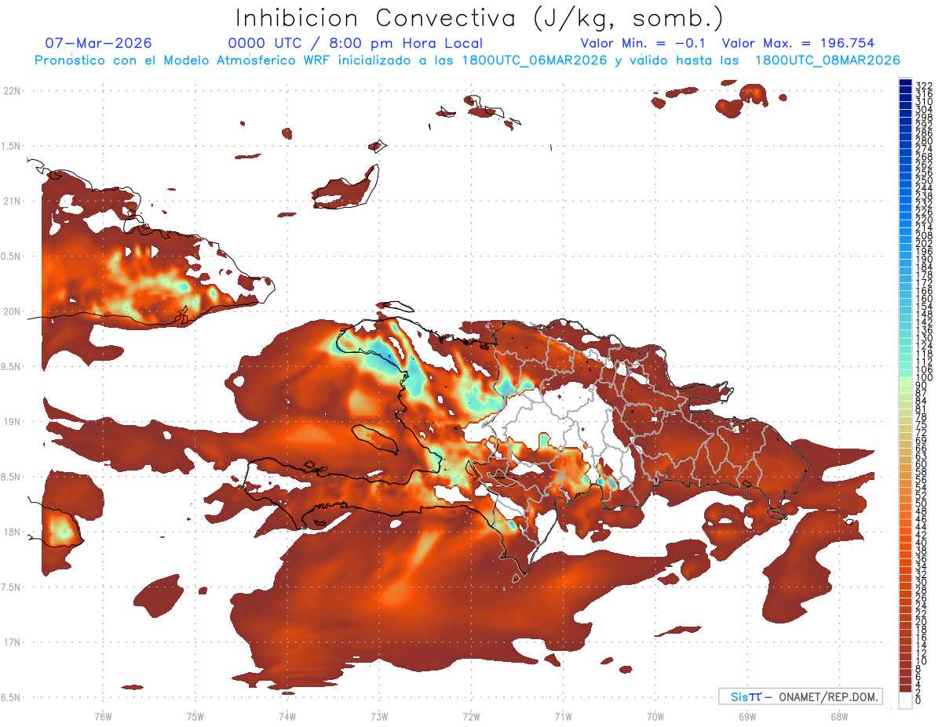
Task: Click the "20N" latitude label
Action: (12, 311)
